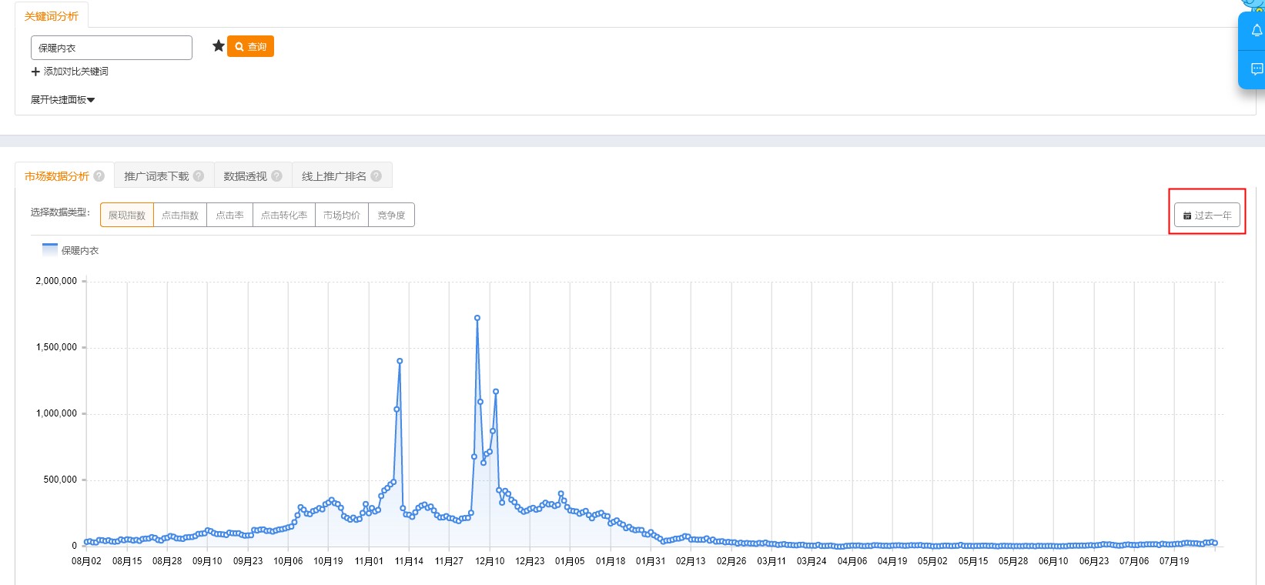This screenshot has width=1265, height=585.
Task: Open the chat message bubble icon
Action: click(1257, 69)
